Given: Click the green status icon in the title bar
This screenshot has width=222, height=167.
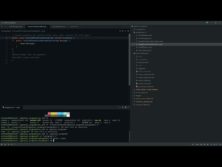Looking at the screenshot, I should (207, 23).
